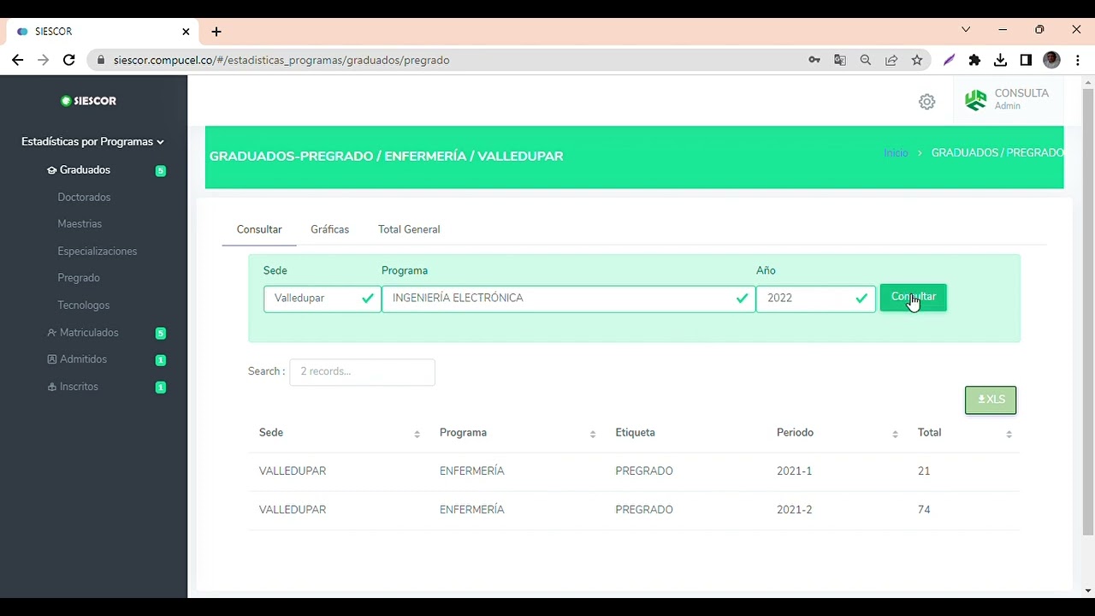The width and height of the screenshot is (1095, 616).
Task: Click the page vertical scrollbar
Action: coord(1088,312)
